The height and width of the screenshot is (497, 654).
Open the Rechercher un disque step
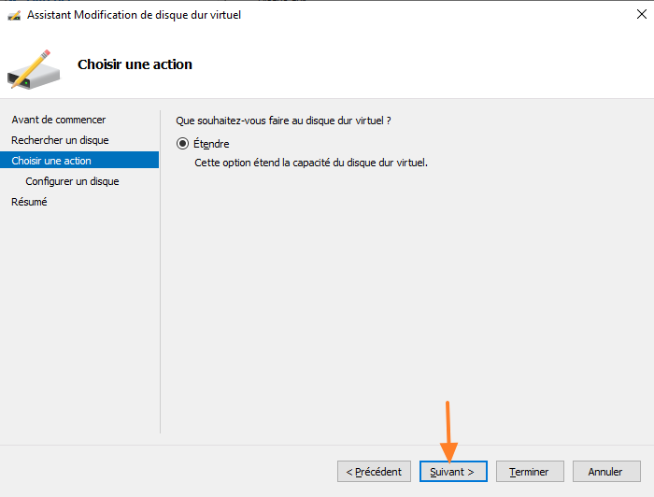click(60, 140)
